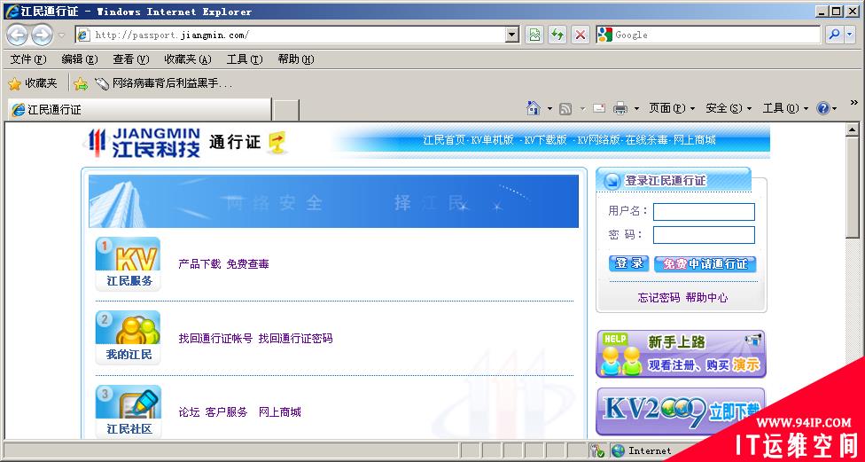The width and height of the screenshot is (865, 462).
Task: Open the 客户服务 link
Action: pyautogui.click(x=227, y=412)
